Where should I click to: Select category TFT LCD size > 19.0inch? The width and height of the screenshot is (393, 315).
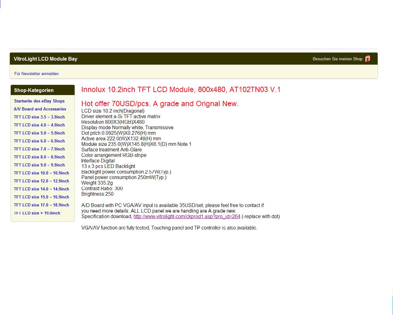pyautogui.click(x=37, y=213)
